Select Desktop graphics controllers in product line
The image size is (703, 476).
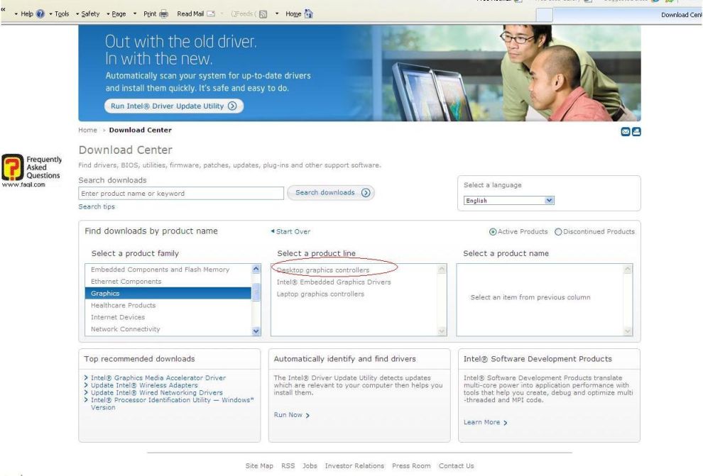click(323, 270)
